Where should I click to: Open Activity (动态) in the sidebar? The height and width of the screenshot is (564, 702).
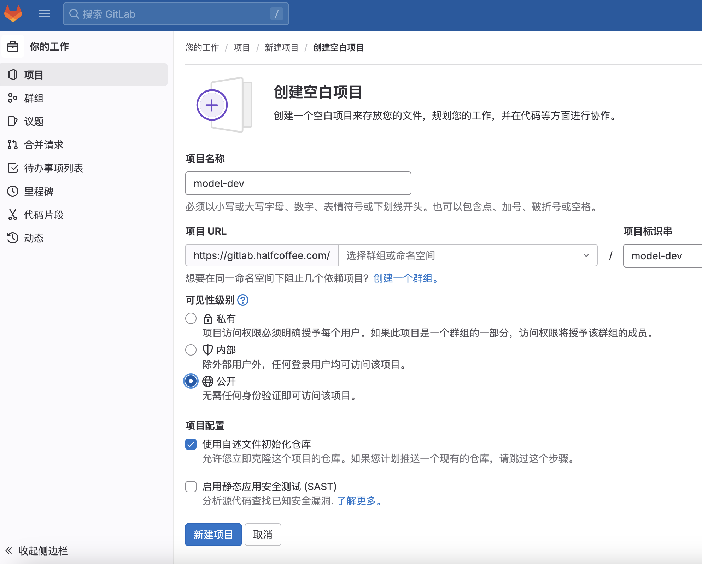click(34, 238)
